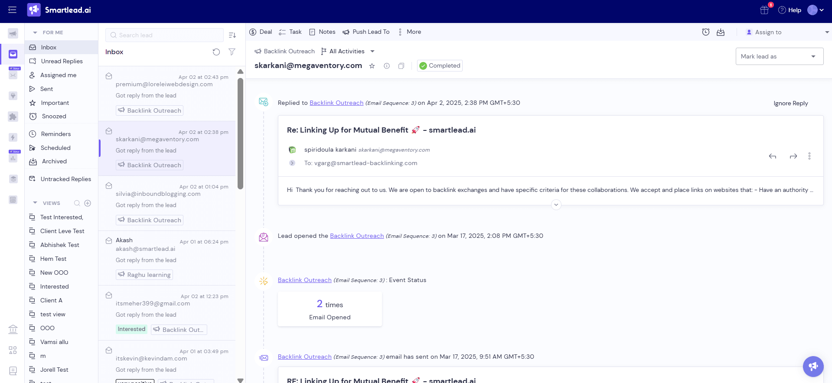The width and height of the screenshot is (832, 383).
Task: Copy the lead email address
Action: coord(401,66)
